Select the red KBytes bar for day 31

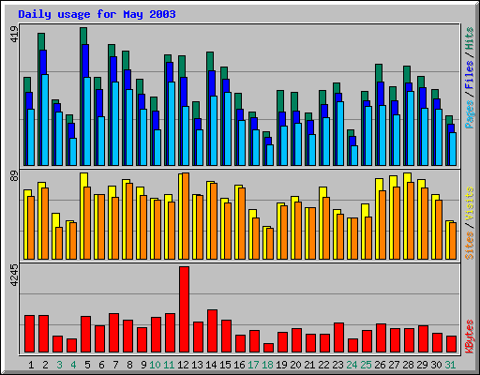coord(451,344)
